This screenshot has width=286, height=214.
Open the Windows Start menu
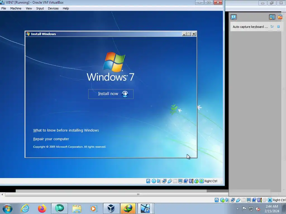pyautogui.click(x=8, y=208)
